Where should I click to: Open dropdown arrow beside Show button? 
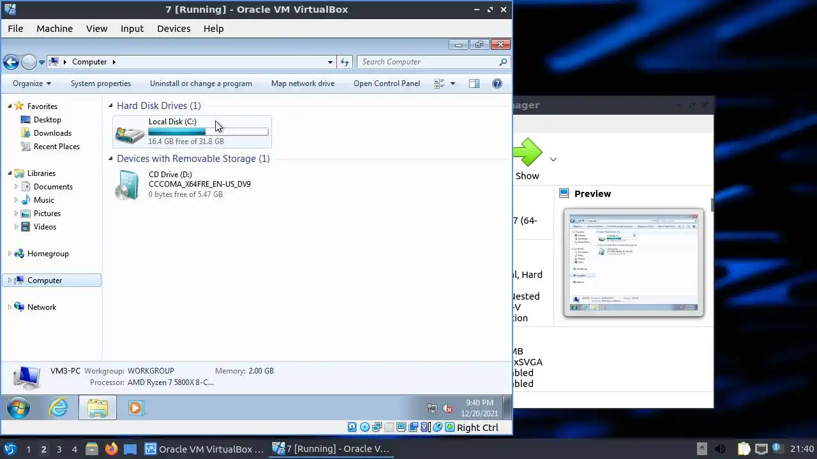(553, 159)
